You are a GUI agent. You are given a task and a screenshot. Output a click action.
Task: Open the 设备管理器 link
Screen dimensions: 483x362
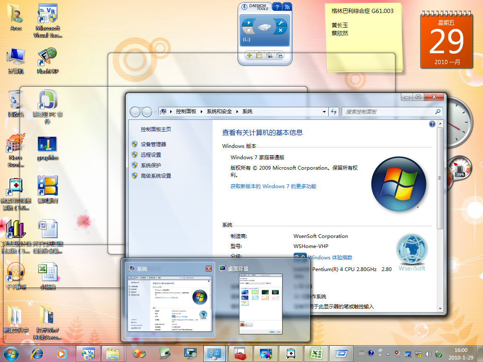tap(153, 144)
